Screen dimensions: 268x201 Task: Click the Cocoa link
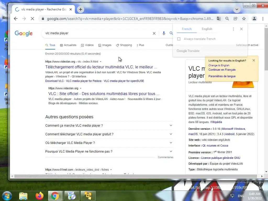(x=224, y=146)
